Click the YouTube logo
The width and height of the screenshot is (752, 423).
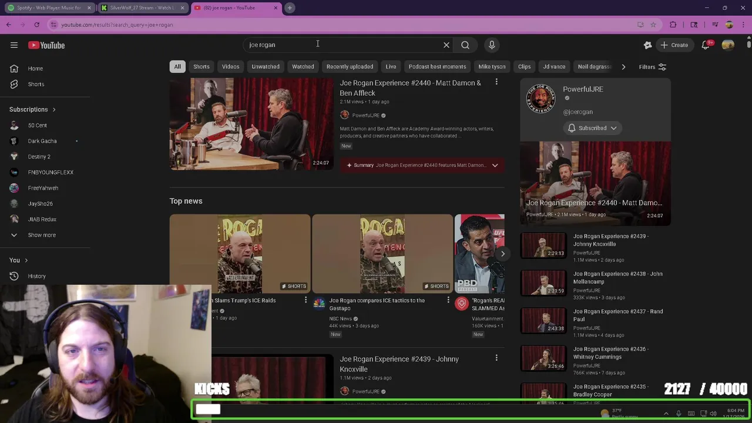[x=46, y=45]
